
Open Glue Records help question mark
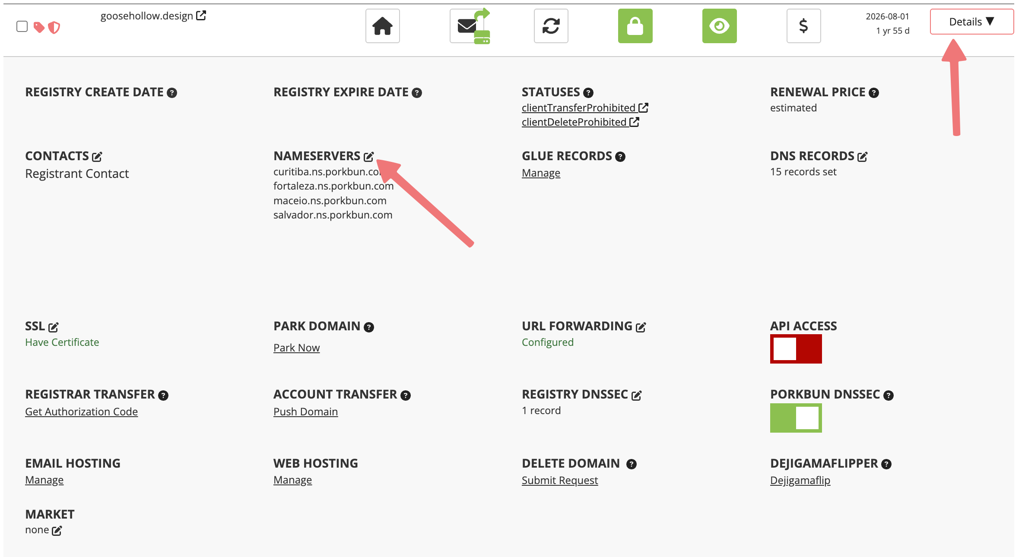pos(620,157)
